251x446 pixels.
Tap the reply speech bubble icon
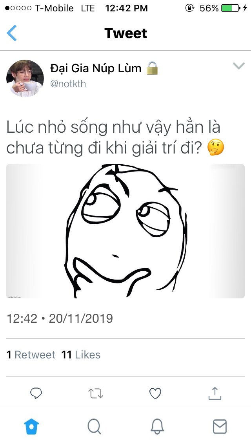pos(36,393)
